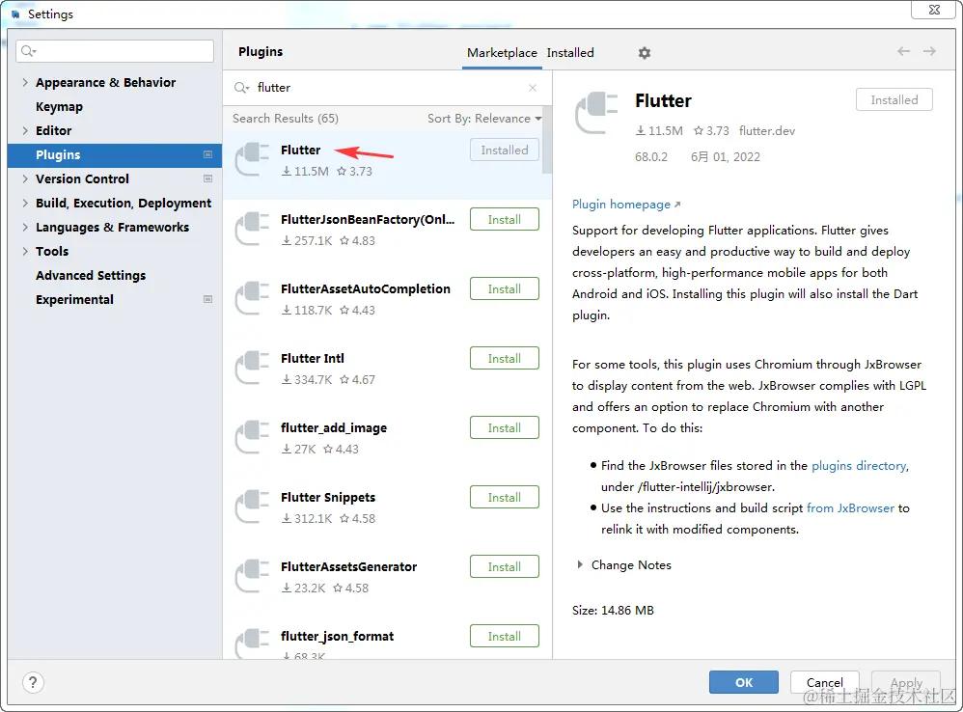Install the flutter_add_image plugin

point(505,427)
